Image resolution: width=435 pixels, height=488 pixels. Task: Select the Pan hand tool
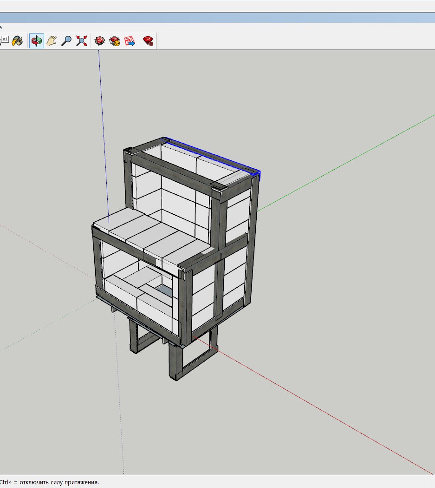(52, 41)
